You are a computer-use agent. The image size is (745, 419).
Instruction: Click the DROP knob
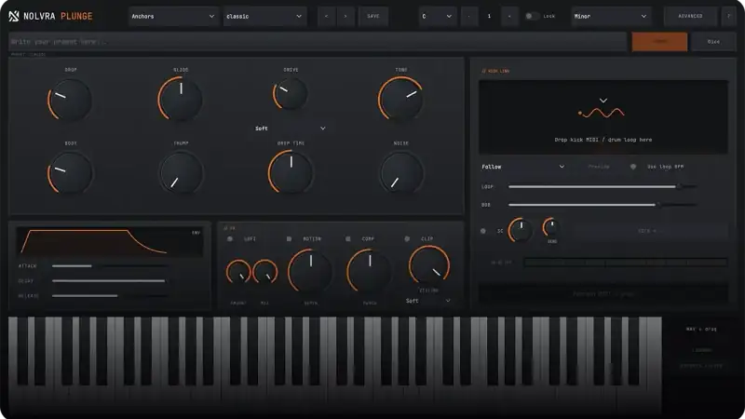70,100
